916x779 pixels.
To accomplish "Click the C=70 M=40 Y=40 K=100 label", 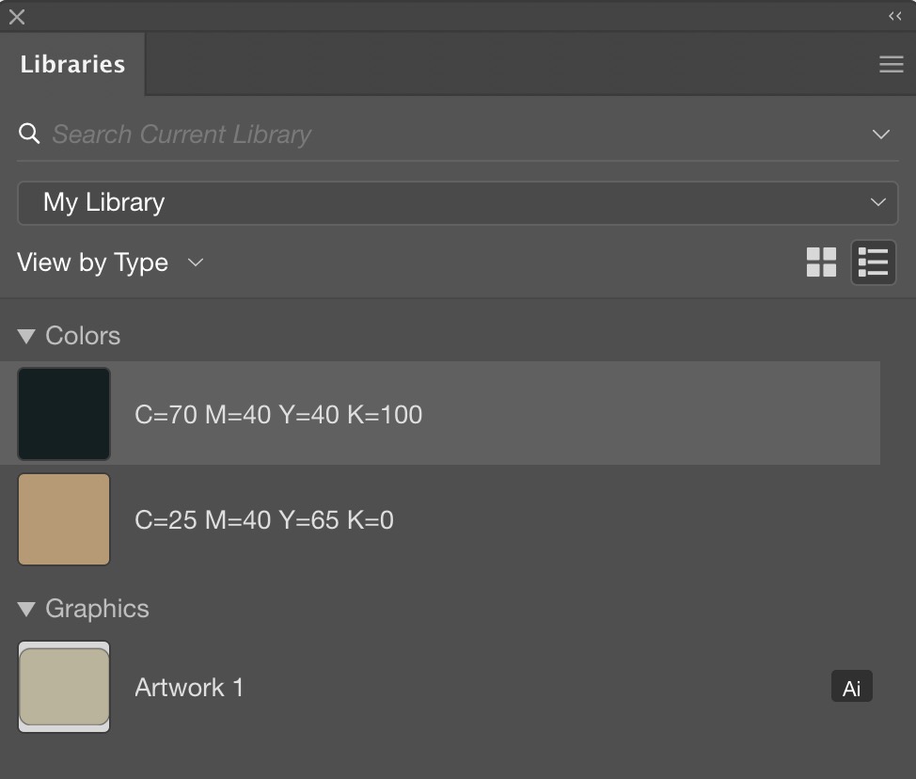I will pos(278,414).
